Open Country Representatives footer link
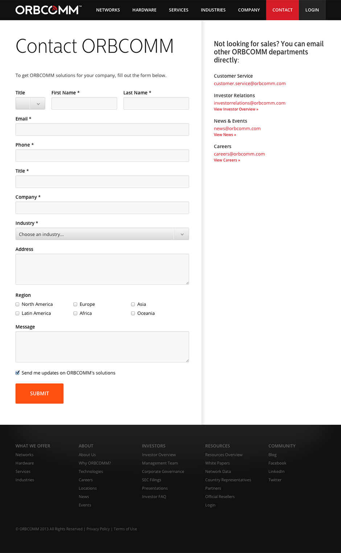Image resolution: width=341 pixels, height=553 pixels. pos(228,480)
